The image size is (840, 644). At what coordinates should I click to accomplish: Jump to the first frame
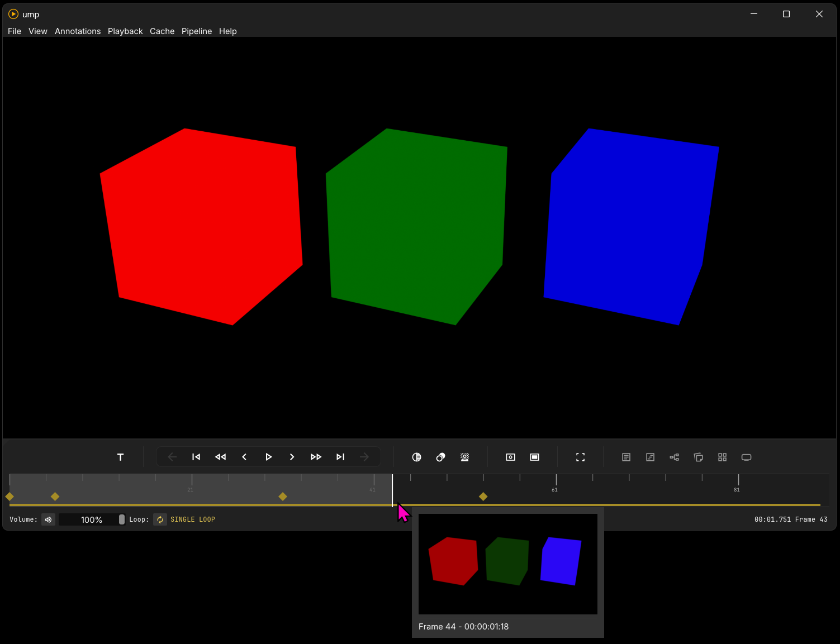pos(196,457)
